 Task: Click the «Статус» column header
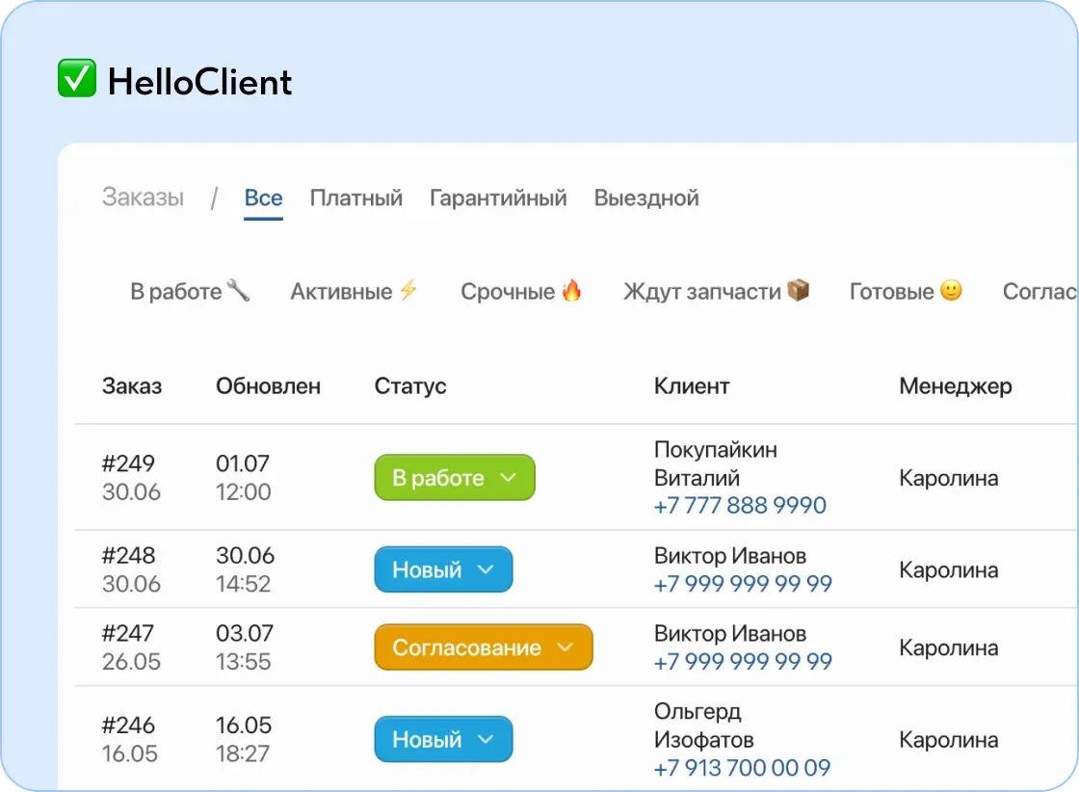409,385
